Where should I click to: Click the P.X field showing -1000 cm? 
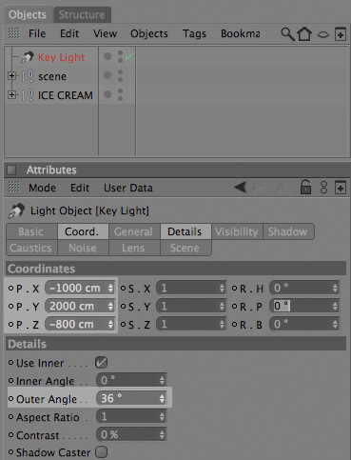[x=80, y=289]
